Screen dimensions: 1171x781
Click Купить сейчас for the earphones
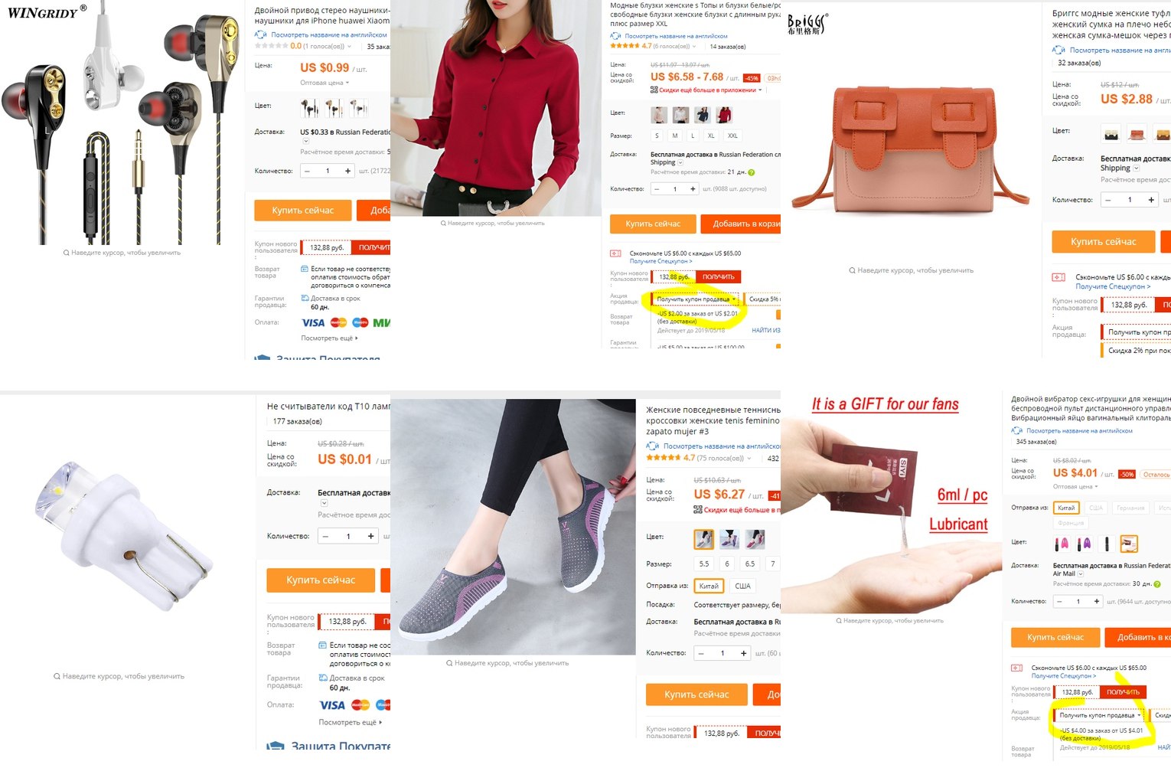(x=303, y=211)
